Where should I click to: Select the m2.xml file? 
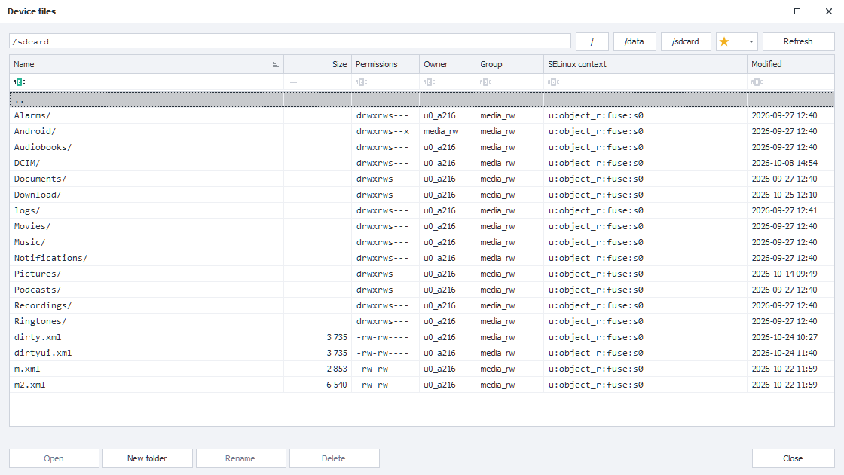click(x=421, y=385)
